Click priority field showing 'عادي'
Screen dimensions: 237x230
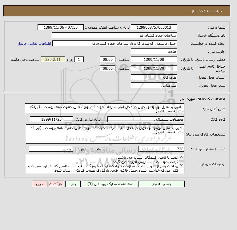(154, 51)
